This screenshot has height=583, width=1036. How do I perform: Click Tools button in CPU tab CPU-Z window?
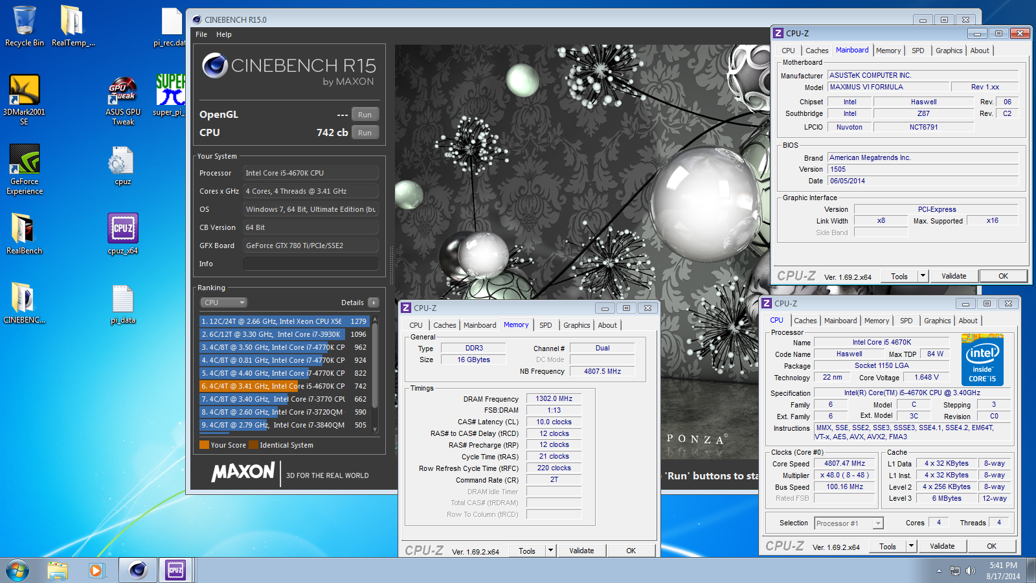888,546
